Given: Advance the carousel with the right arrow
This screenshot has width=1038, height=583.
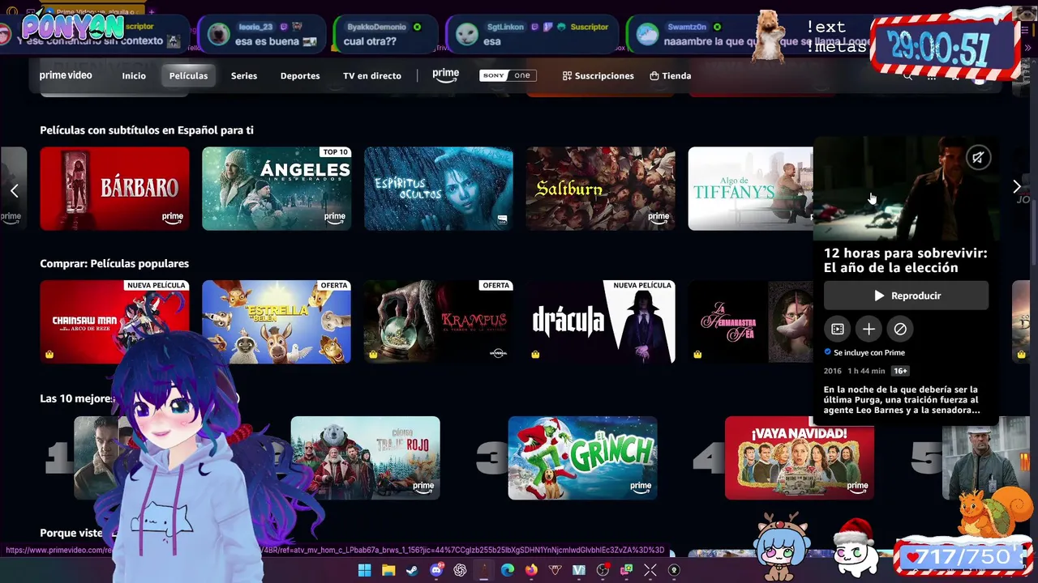Looking at the screenshot, I should tap(1017, 187).
